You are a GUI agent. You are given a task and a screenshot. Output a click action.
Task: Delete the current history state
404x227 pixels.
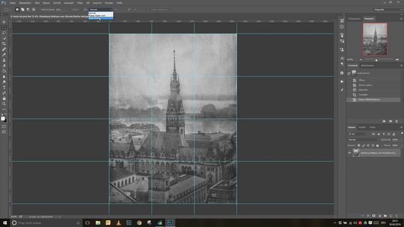pyautogui.click(x=396, y=121)
